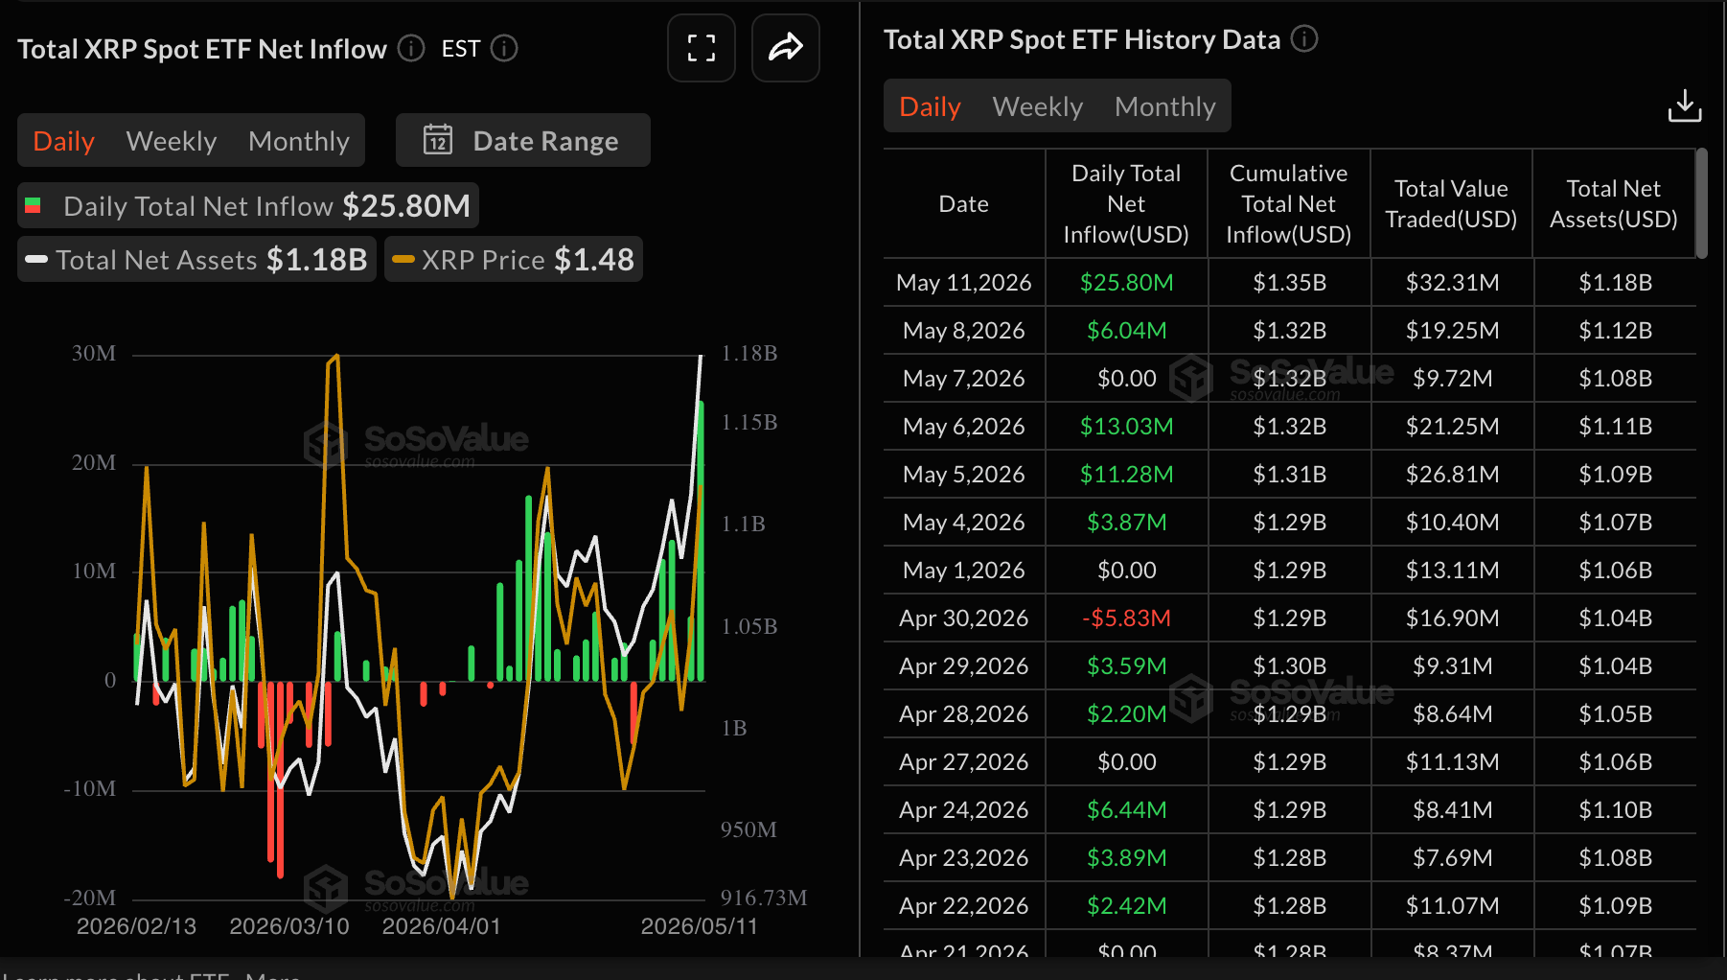This screenshot has height=980, width=1727.
Task: Click the 916.73M right-axis label
Action: click(764, 898)
